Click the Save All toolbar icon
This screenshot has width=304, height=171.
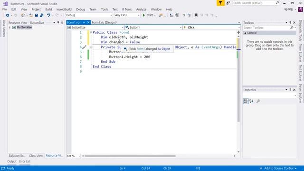tap(41, 15)
